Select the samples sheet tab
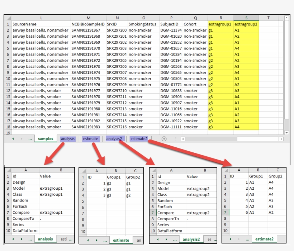 46,139
